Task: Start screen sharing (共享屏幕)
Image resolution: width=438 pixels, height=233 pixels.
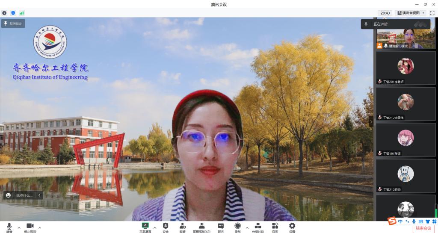Action: [145, 227]
